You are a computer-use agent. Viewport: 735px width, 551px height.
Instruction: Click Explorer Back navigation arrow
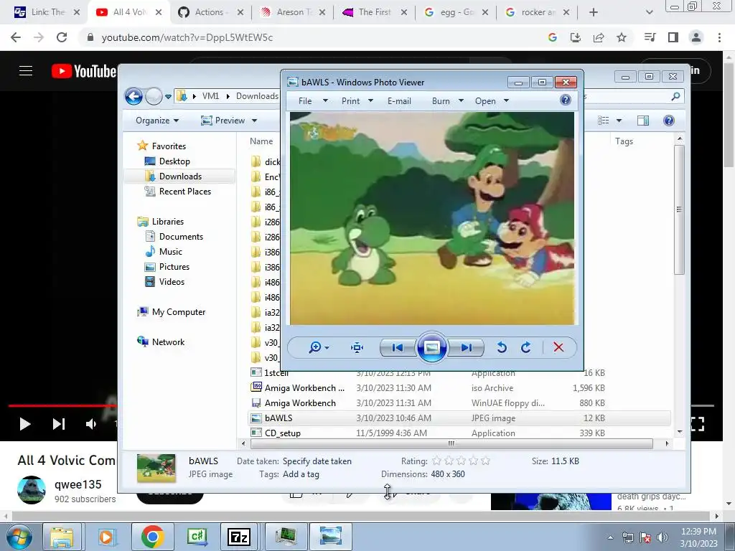point(134,97)
